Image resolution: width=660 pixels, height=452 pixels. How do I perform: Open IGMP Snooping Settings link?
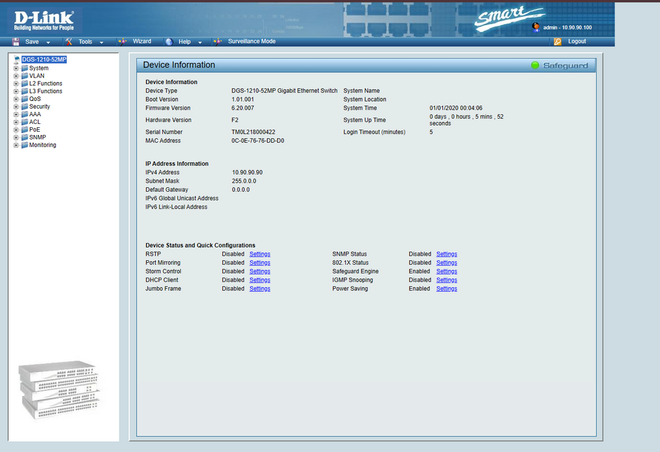(447, 280)
